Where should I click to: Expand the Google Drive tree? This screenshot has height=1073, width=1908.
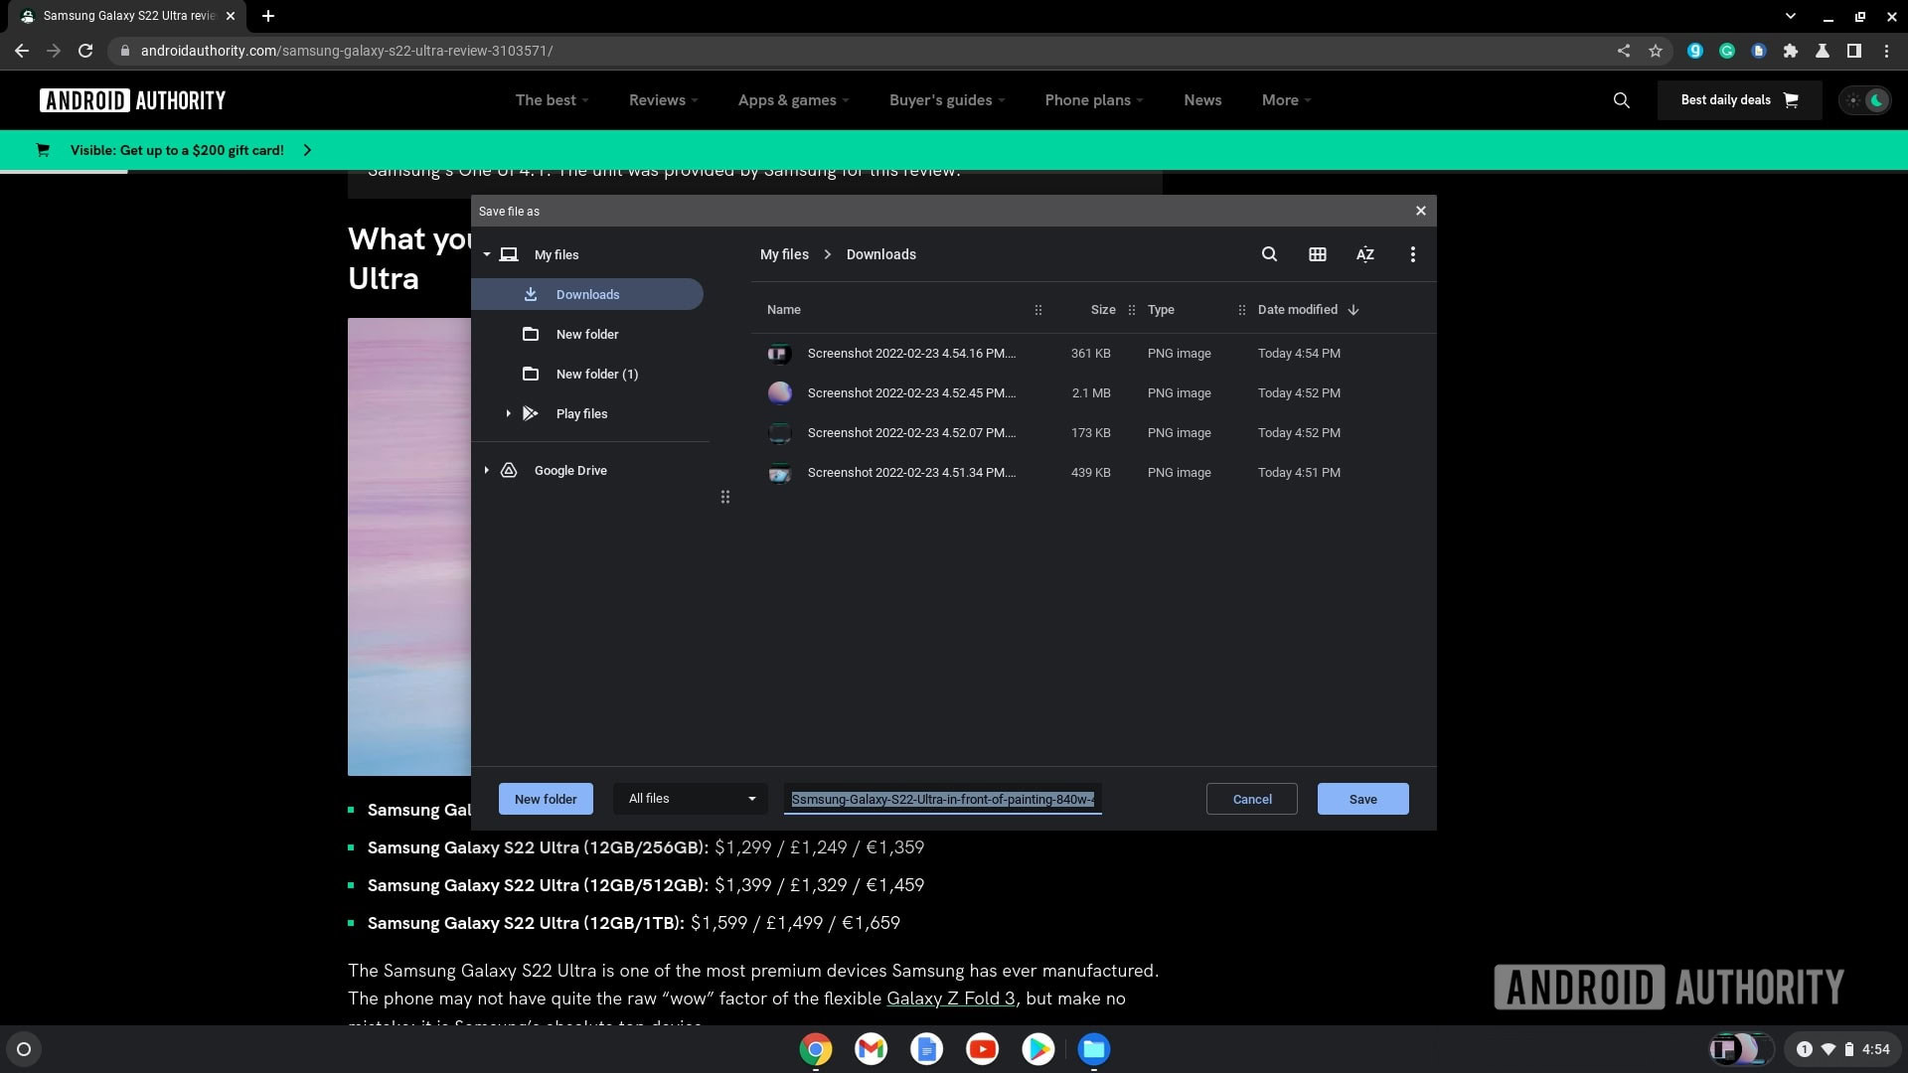click(487, 470)
